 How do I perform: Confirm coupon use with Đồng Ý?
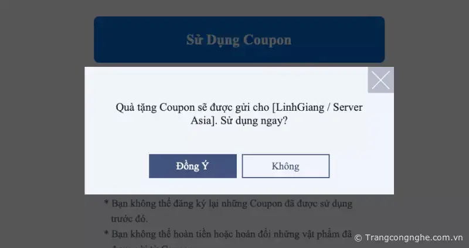(193, 166)
